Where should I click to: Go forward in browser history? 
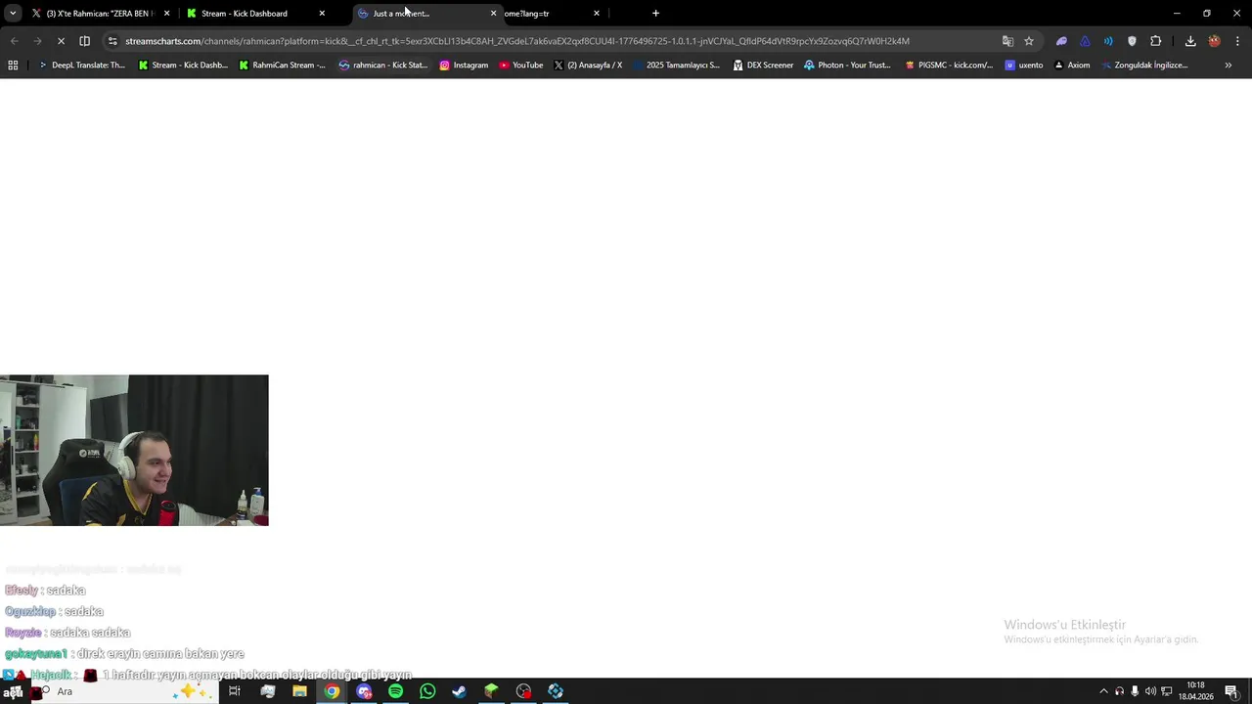tap(37, 41)
